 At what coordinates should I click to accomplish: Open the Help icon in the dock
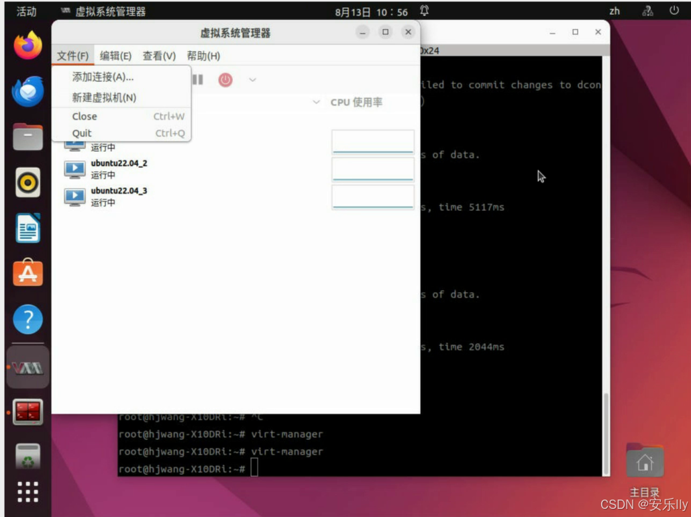[x=28, y=319]
